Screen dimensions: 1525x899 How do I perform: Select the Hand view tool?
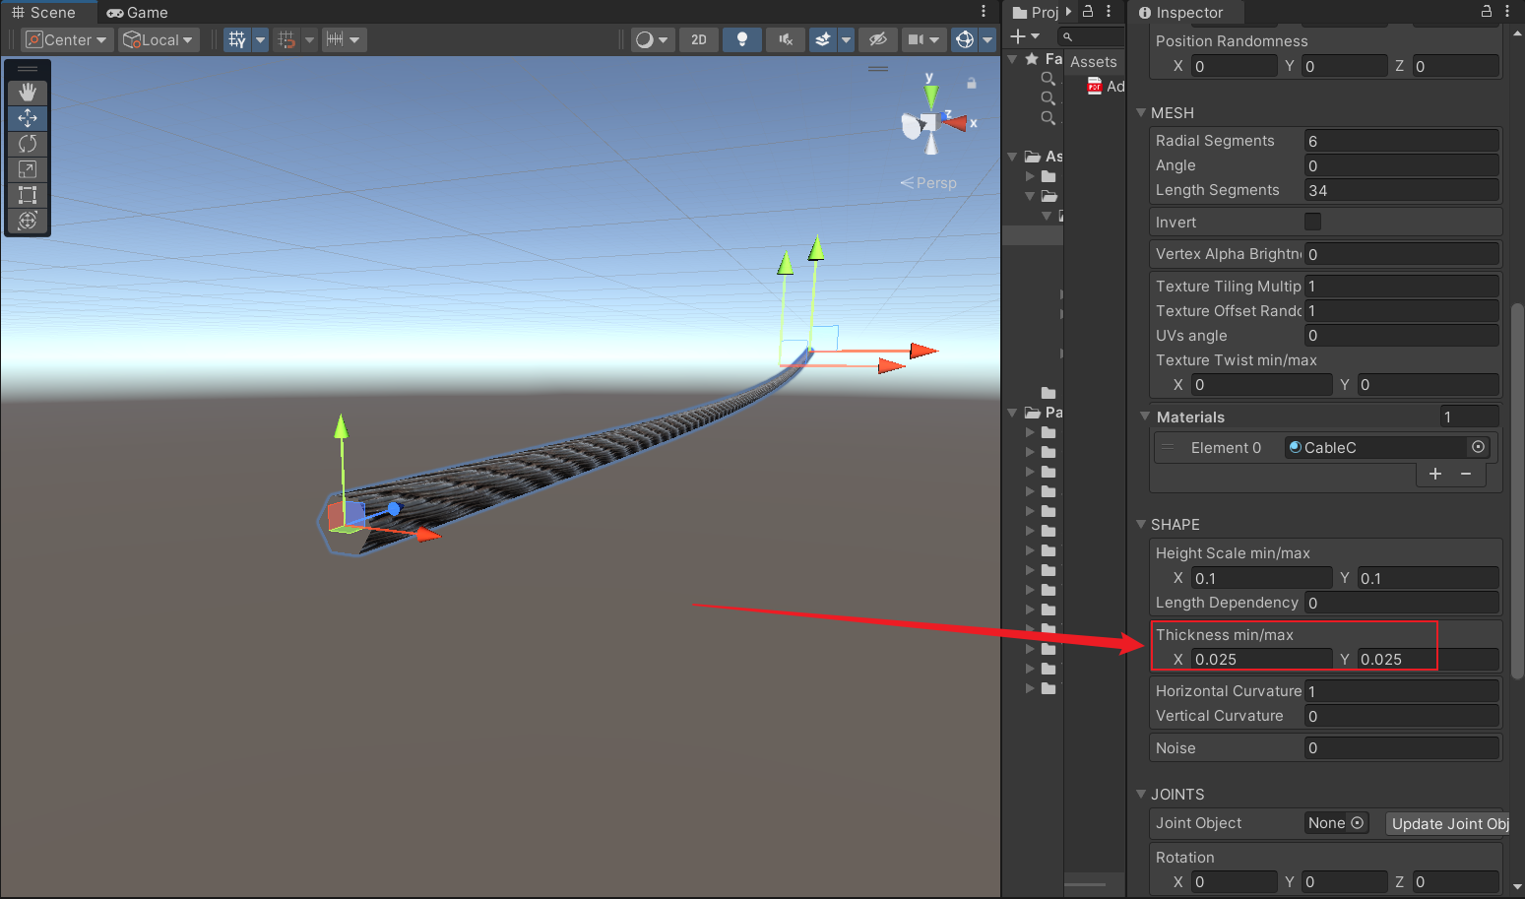[28, 92]
